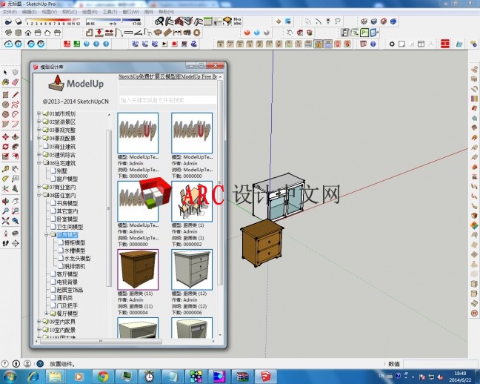Expand the 02旅游景区 folder

pyautogui.click(x=39, y=122)
